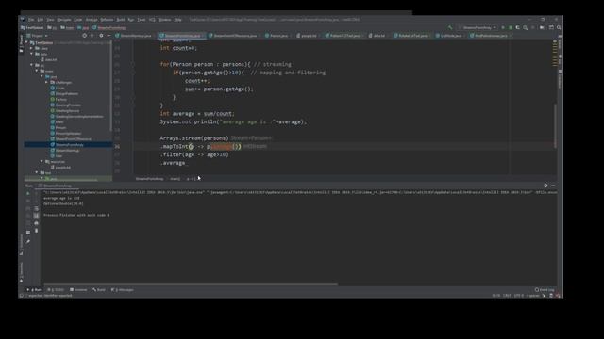The width and height of the screenshot is (604, 339).
Task: Click the down-arrow stack trace icon
Action: tap(36, 201)
